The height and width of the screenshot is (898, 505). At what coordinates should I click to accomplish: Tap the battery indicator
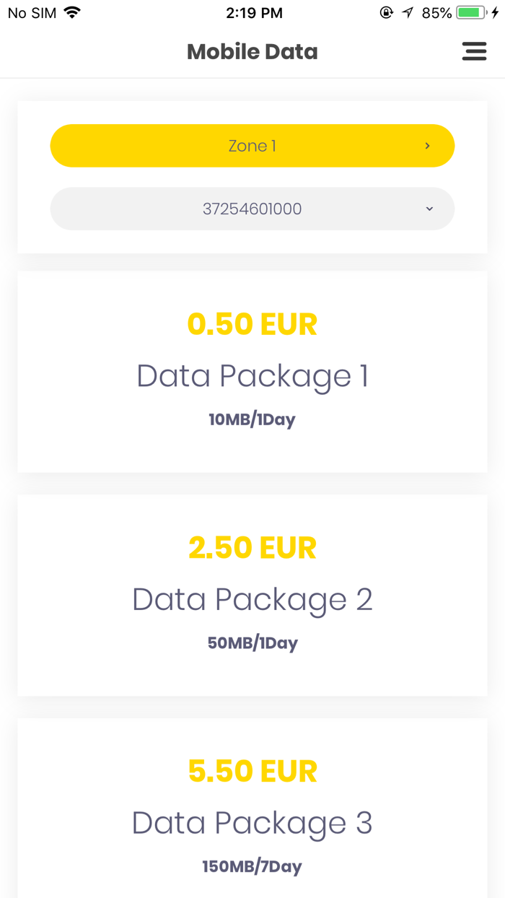(x=470, y=12)
